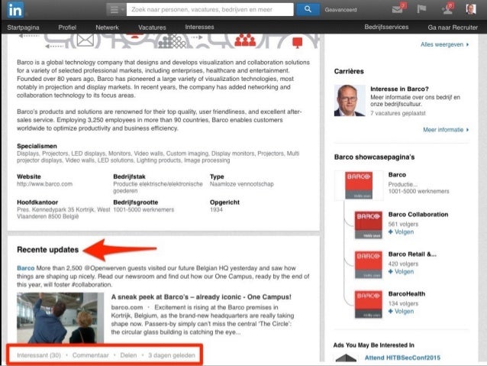Viewport: 487px width, 366px height.
Task: Open the Netwerk menu
Action: [x=107, y=28]
